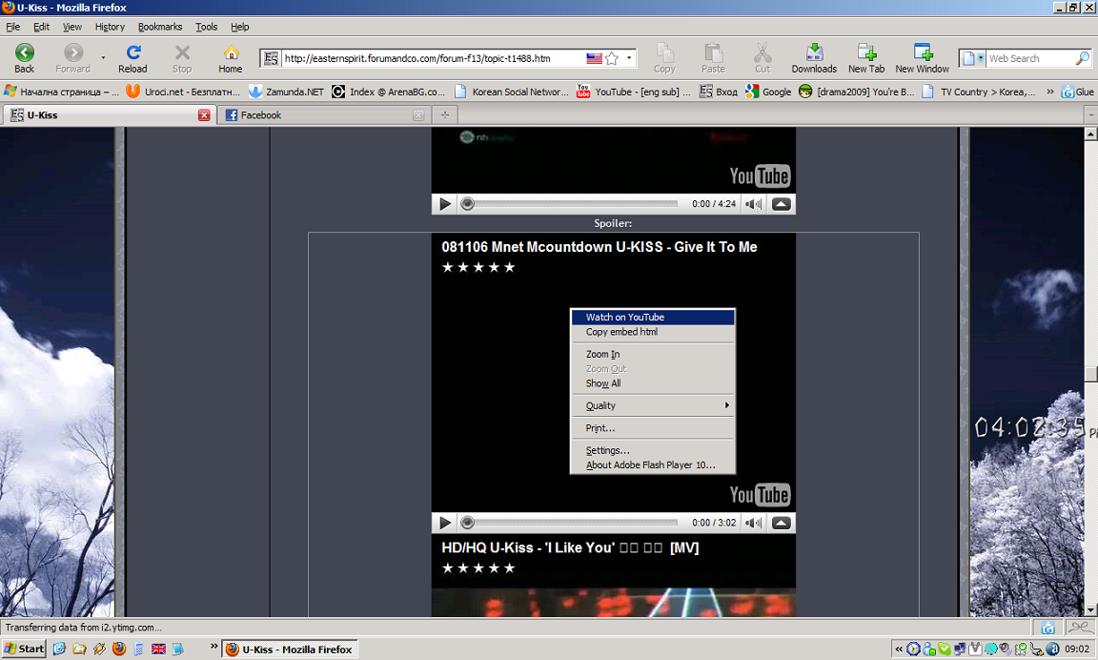Open the YouTube - [eng sub] bookmark
1098x660 pixels.
[x=633, y=92]
